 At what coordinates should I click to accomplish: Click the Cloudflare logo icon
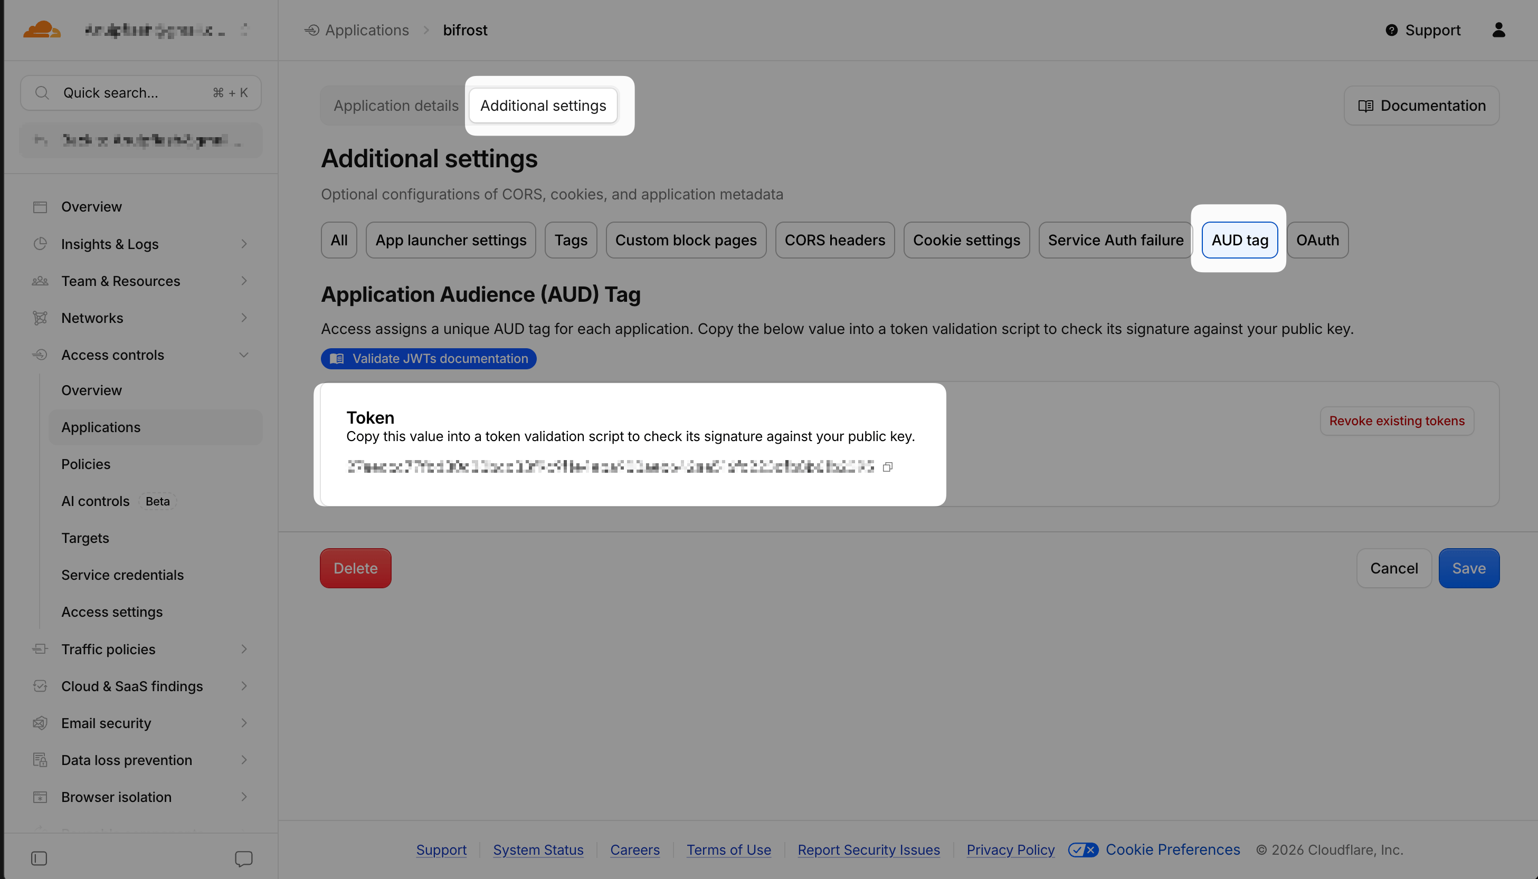pyautogui.click(x=42, y=30)
